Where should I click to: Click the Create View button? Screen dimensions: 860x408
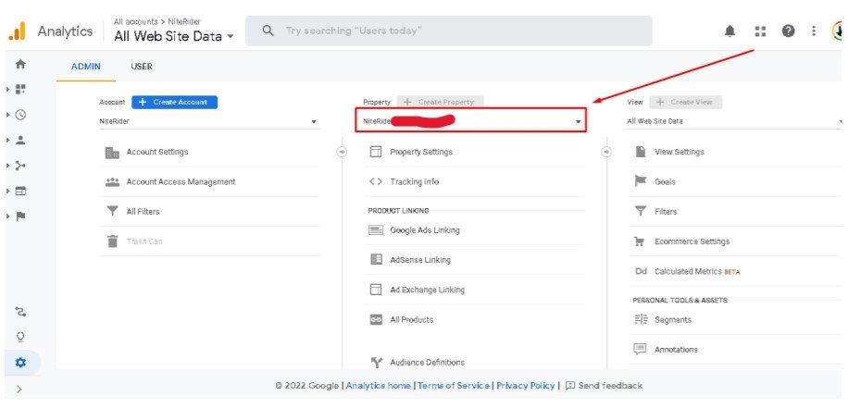pos(686,103)
